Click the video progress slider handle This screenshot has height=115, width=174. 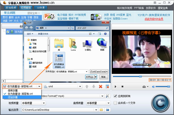[140, 76]
